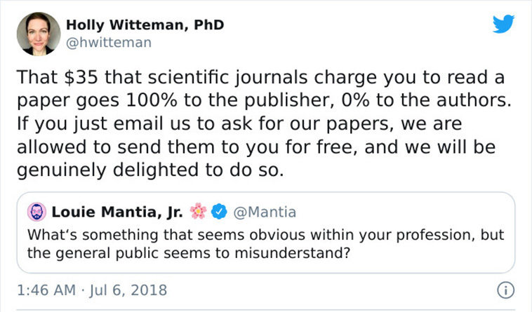Open Holly Witteman, PhD display name

[x=145, y=25]
